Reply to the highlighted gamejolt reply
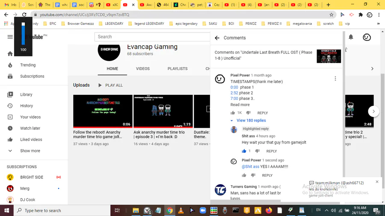Image resolution: width=385 pixels, height=216 pixels. point(272,152)
